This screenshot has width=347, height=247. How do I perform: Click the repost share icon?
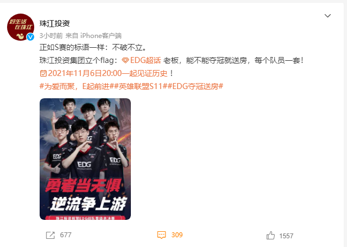[x=51, y=235]
